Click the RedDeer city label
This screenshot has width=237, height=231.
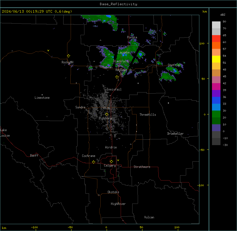coord(121,70)
